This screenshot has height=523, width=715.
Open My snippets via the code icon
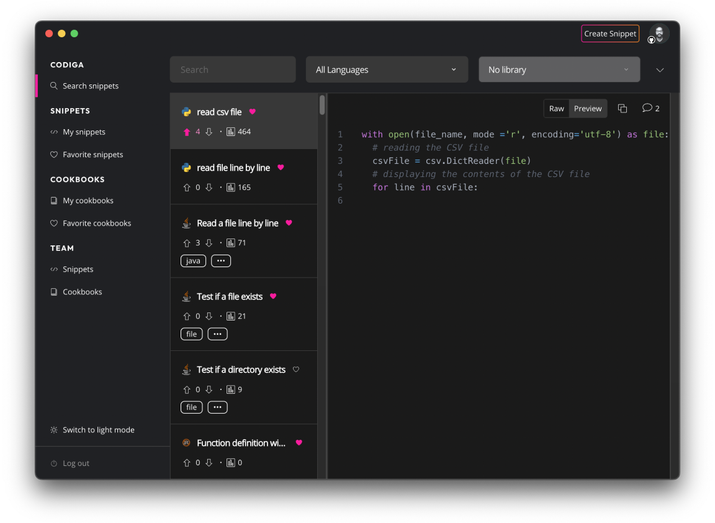[x=55, y=132]
